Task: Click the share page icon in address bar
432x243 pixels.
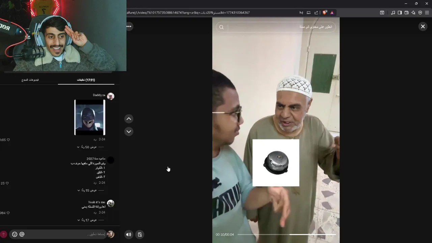Action: [x=316, y=12]
